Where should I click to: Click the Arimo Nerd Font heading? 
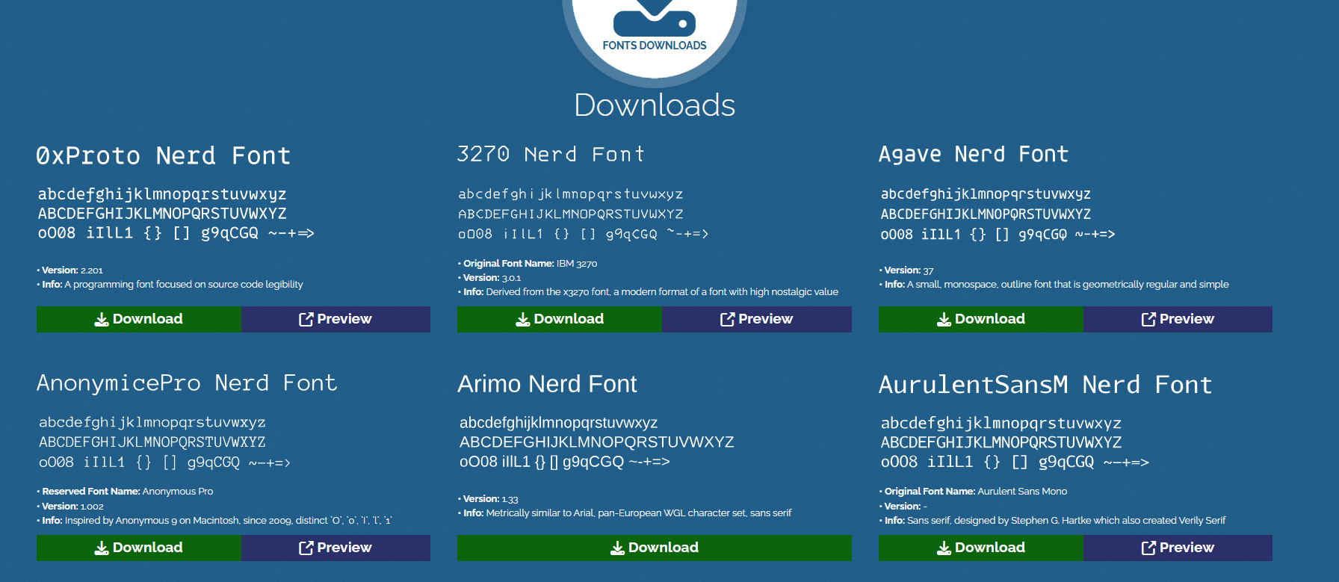[547, 383]
